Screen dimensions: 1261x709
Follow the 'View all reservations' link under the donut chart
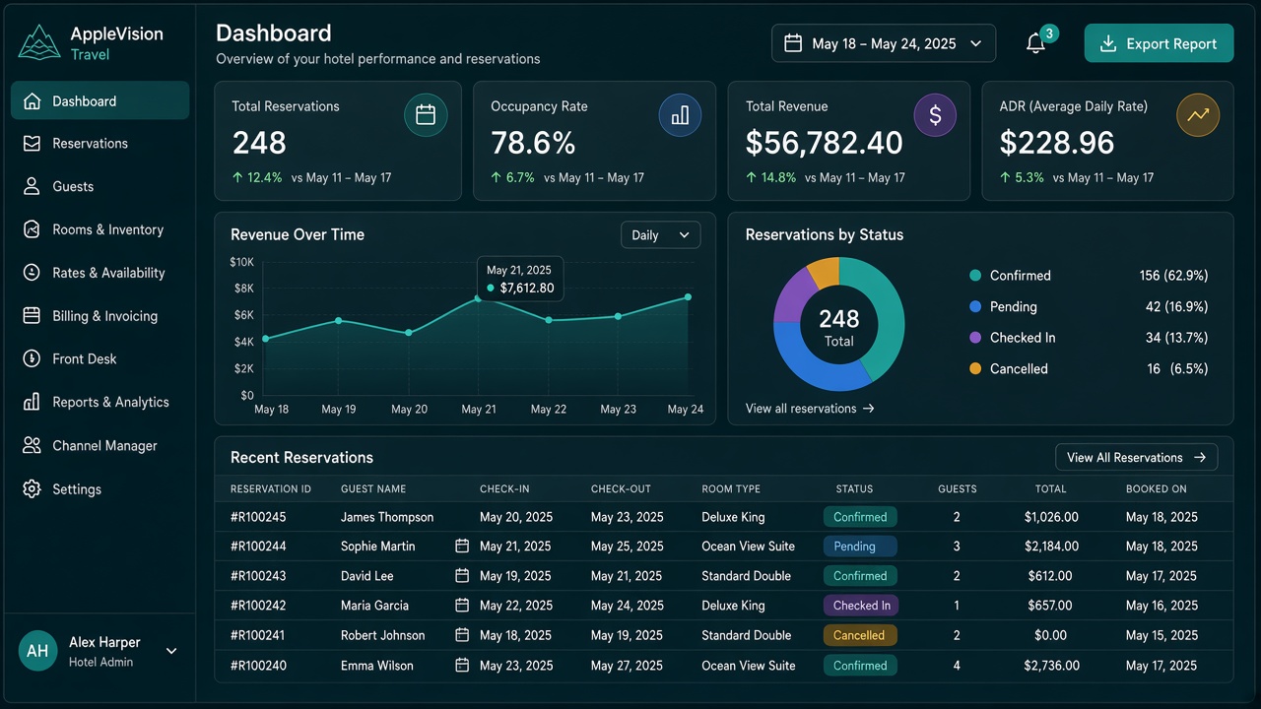810,409
